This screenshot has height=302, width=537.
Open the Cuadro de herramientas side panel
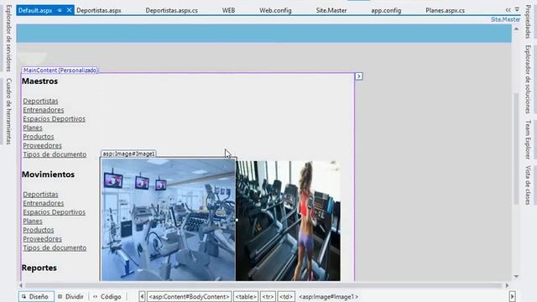click(x=8, y=112)
